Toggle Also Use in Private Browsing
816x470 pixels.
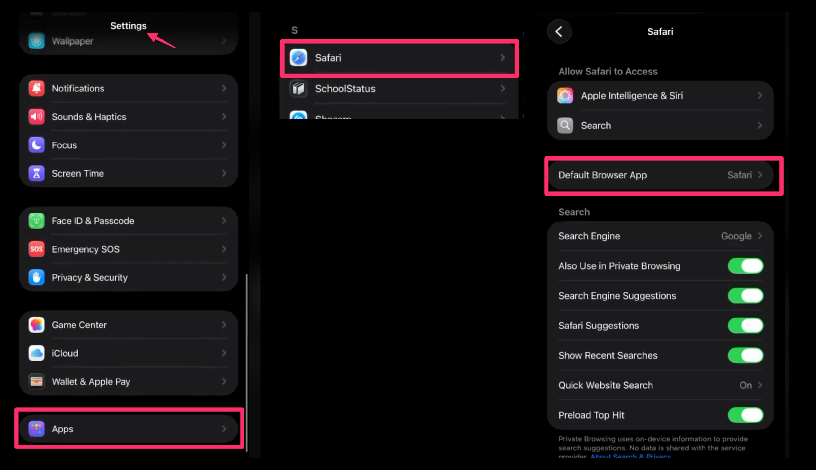[746, 266]
